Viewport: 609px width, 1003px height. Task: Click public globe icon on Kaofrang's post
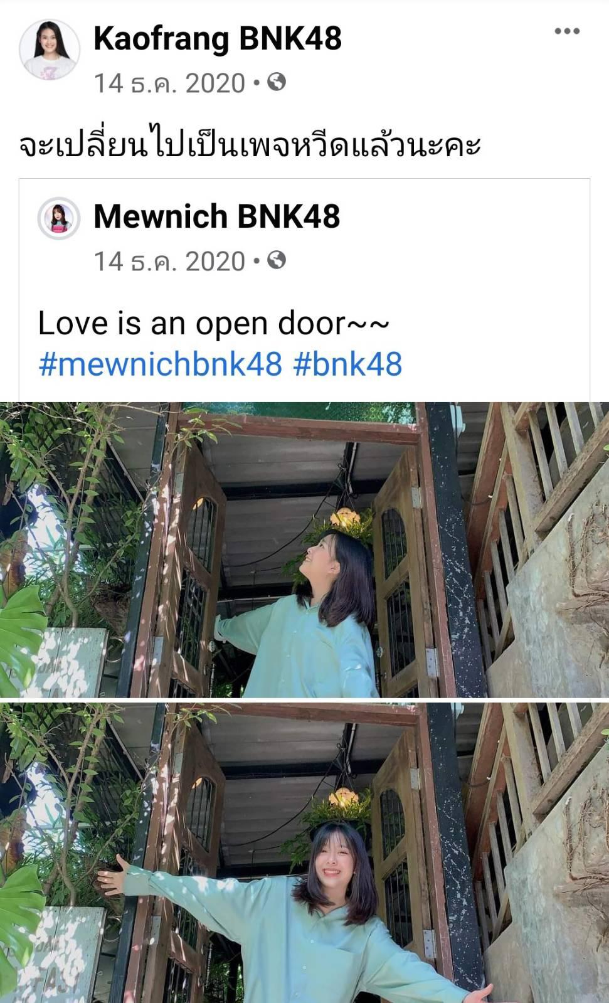277,82
